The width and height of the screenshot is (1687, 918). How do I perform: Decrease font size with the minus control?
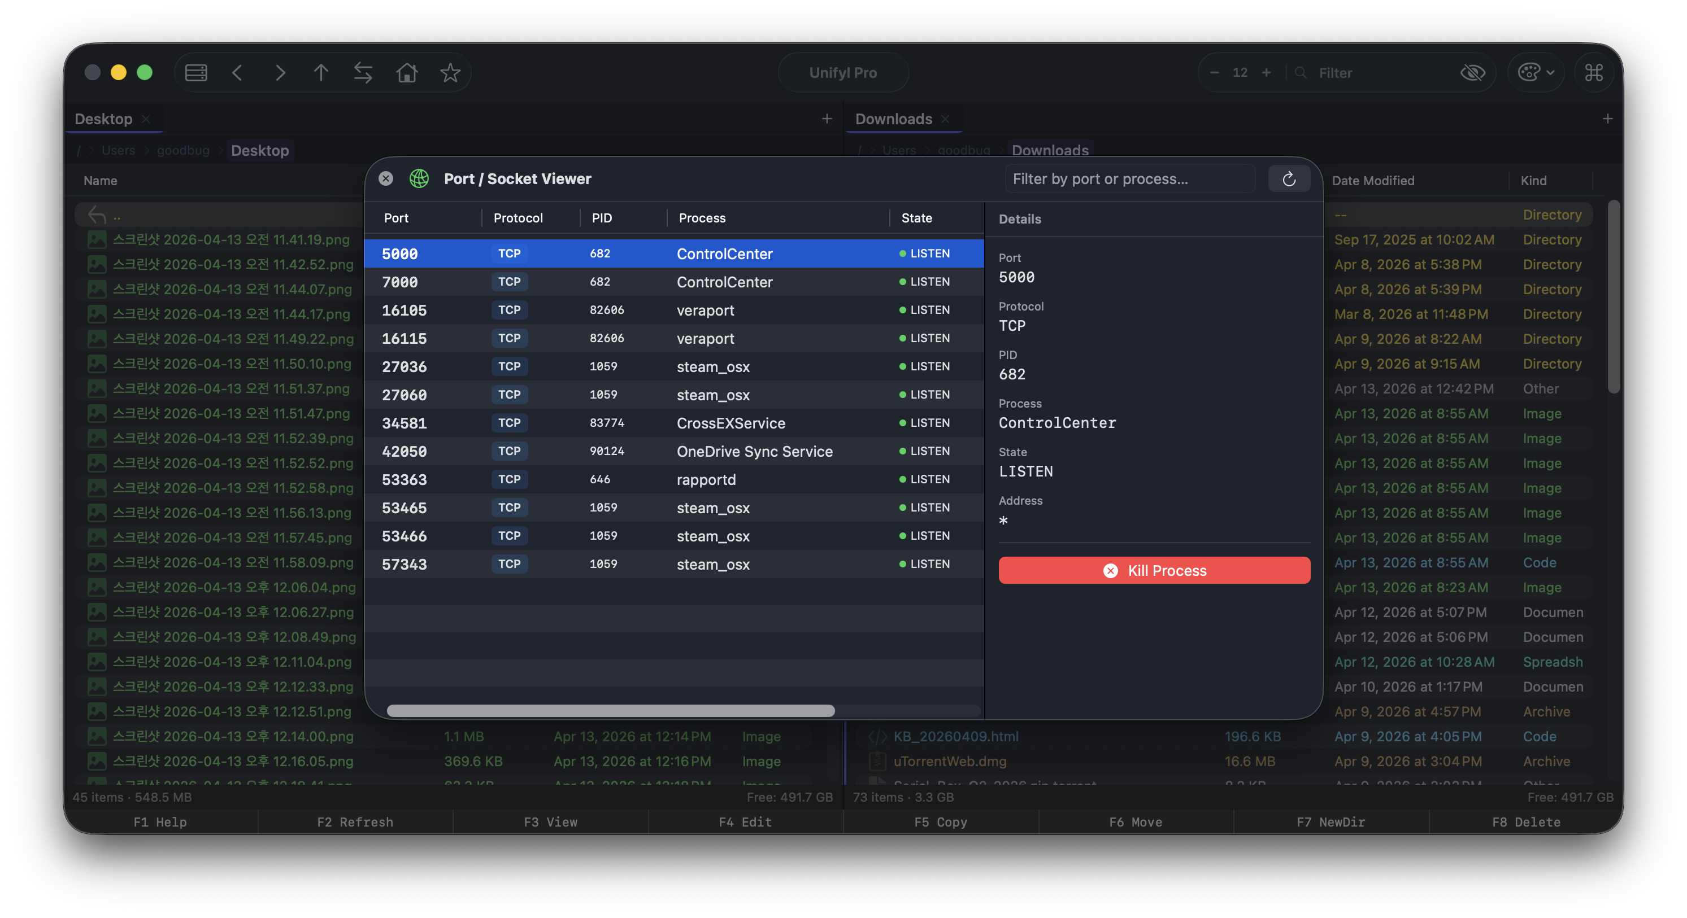tap(1214, 73)
